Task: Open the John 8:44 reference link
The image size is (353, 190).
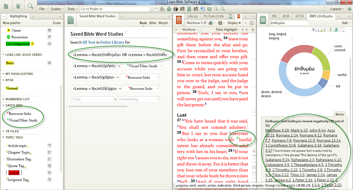Action: [x=318, y=130]
